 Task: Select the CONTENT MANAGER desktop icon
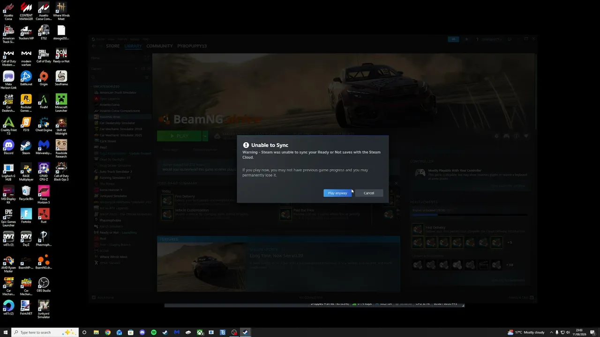(26, 12)
